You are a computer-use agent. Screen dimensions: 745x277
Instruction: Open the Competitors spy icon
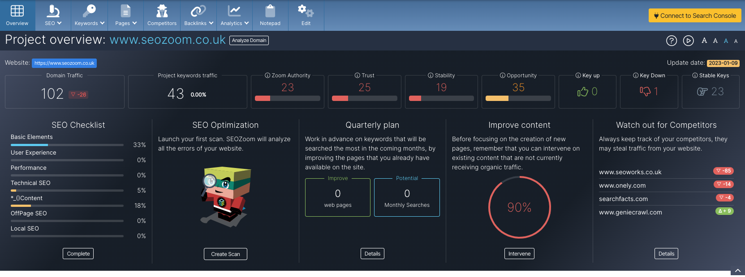(x=162, y=11)
